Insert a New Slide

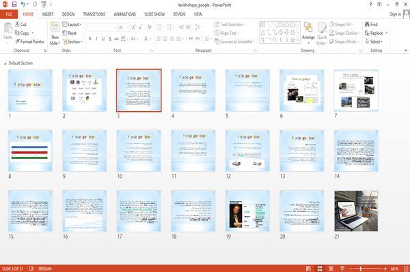pyautogui.click(x=55, y=33)
